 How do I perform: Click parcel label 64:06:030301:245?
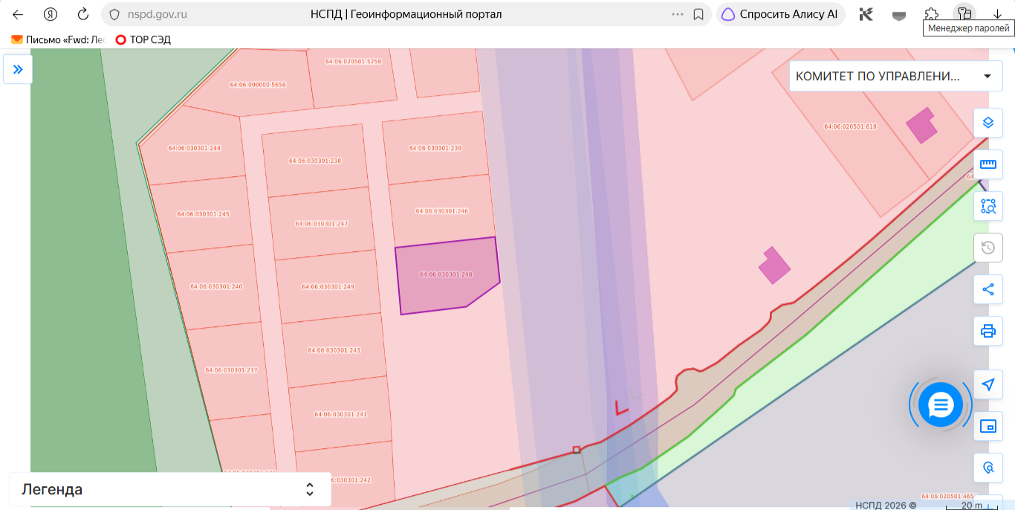click(x=204, y=214)
